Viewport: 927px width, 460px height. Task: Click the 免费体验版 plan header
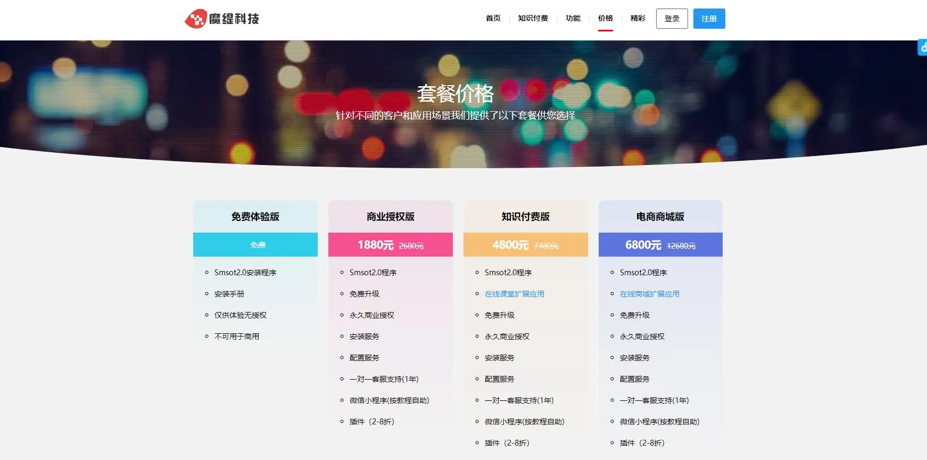[255, 217]
